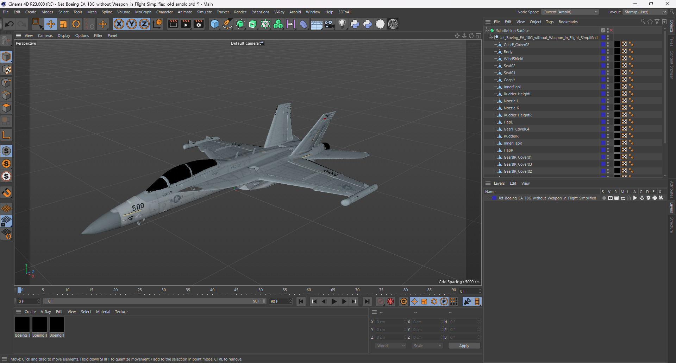Select the Cocpit object in tree
This screenshot has height=363, width=676.
point(509,80)
